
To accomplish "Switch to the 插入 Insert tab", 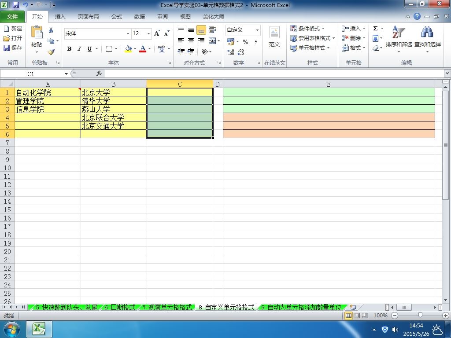I will (x=60, y=17).
